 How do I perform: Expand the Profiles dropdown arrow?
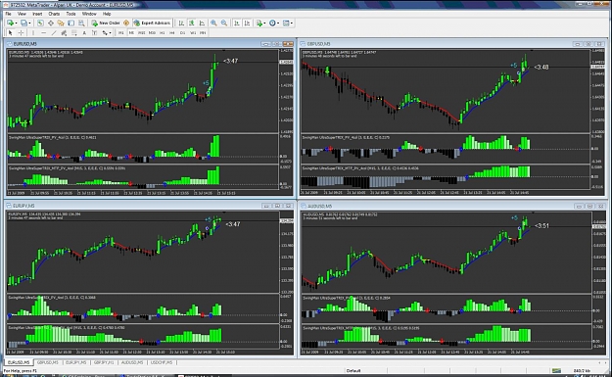click(x=29, y=24)
